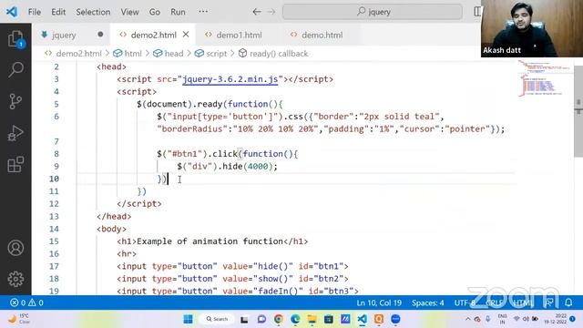Click the date and time in taskbar
Image resolution: width=583 pixels, height=328 pixels.
tap(556, 319)
